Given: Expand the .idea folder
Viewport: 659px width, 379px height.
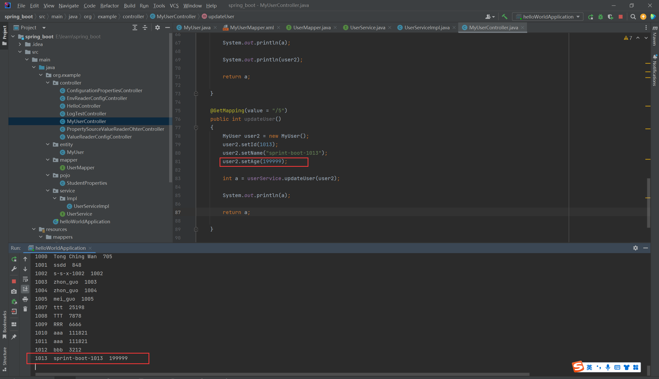Looking at the screenshot, I should [x=20, y=44].
